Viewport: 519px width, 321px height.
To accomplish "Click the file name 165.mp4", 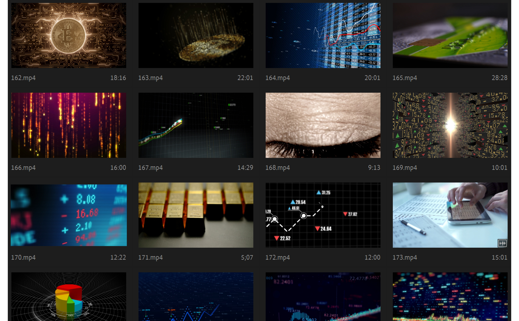I will click(x=405, y=78).
